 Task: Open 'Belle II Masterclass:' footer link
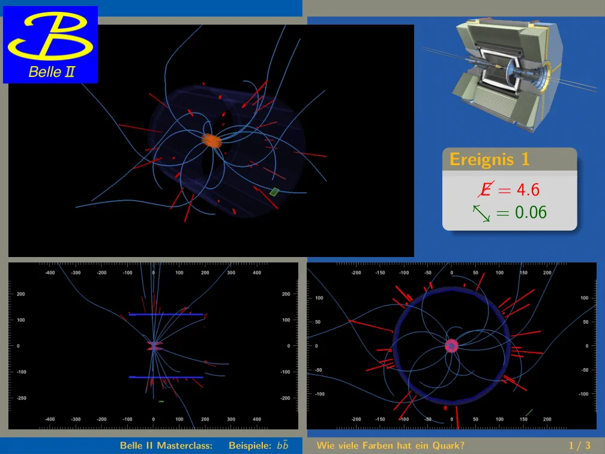click(x=166, y=446)
